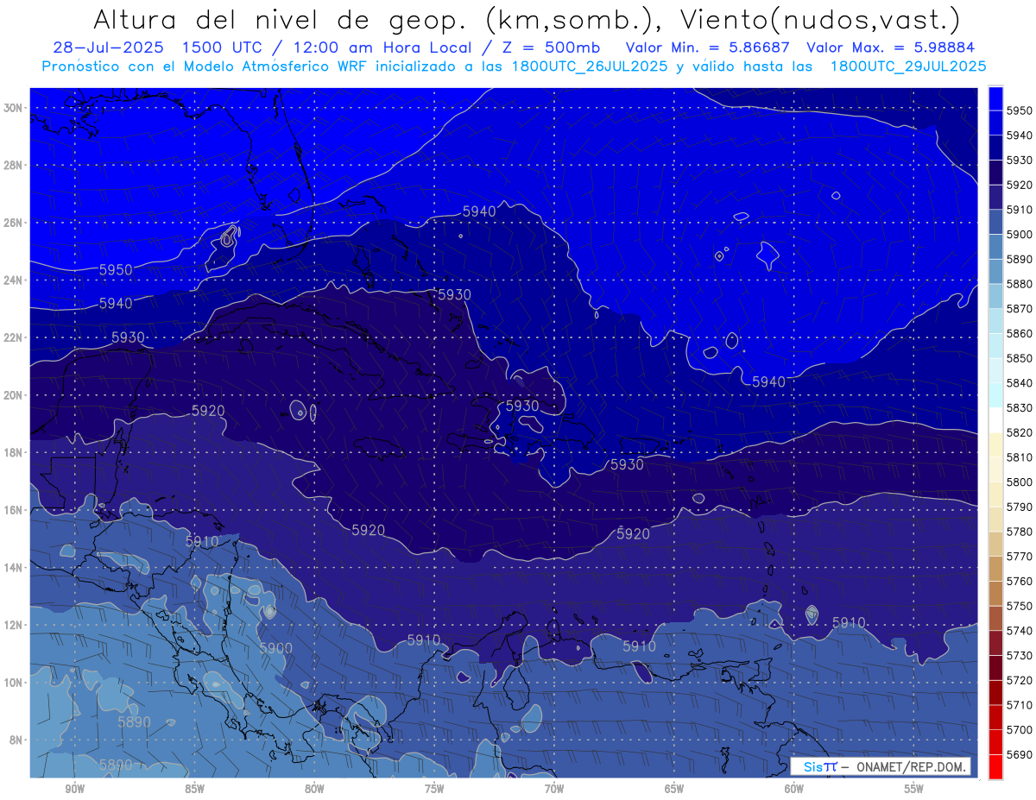Click the 10N latitude axis label

coord(14,683)
